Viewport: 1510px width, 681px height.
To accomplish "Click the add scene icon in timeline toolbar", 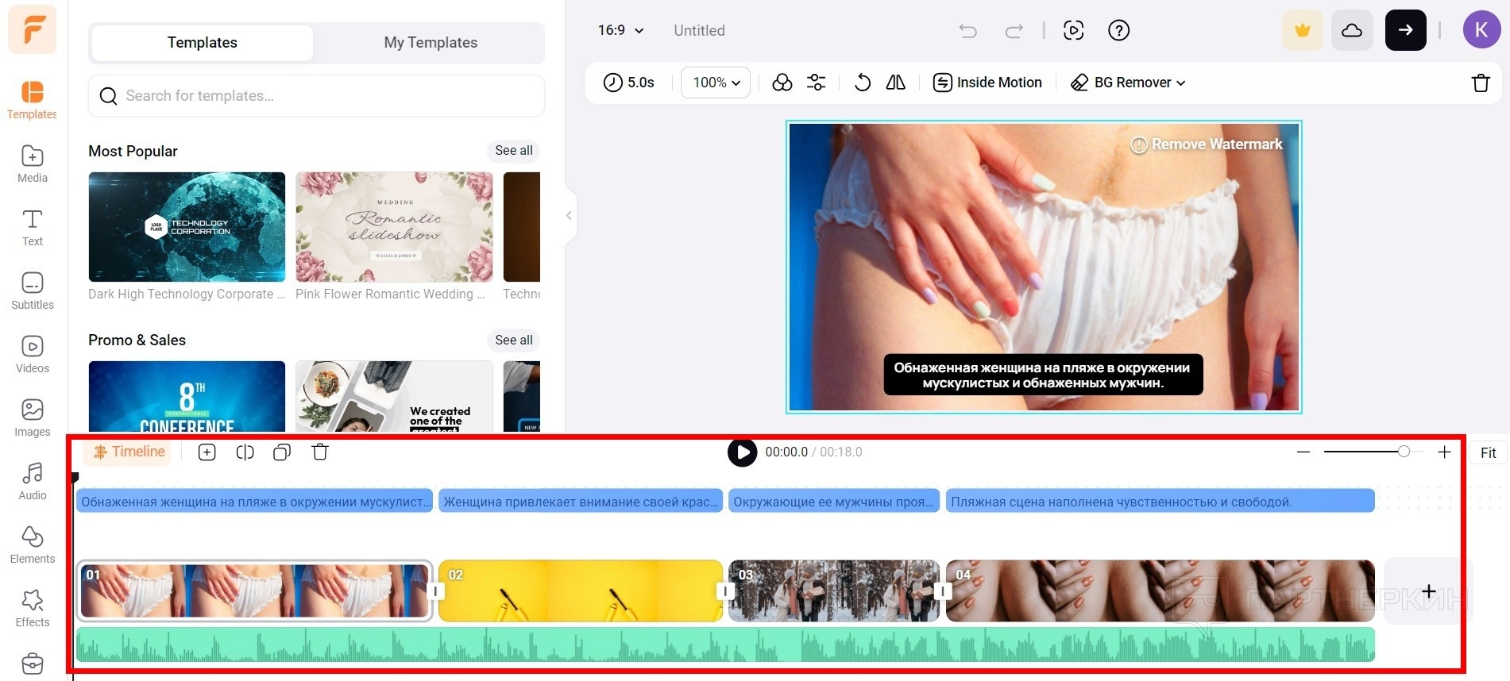I will (x=207, y=452).
